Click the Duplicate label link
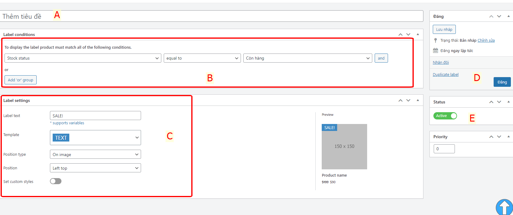 point(446,74)
